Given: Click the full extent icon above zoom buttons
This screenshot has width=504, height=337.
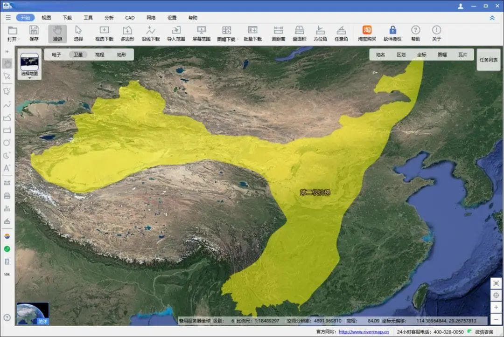Looking at the screenshot, I should click(496, 283).
